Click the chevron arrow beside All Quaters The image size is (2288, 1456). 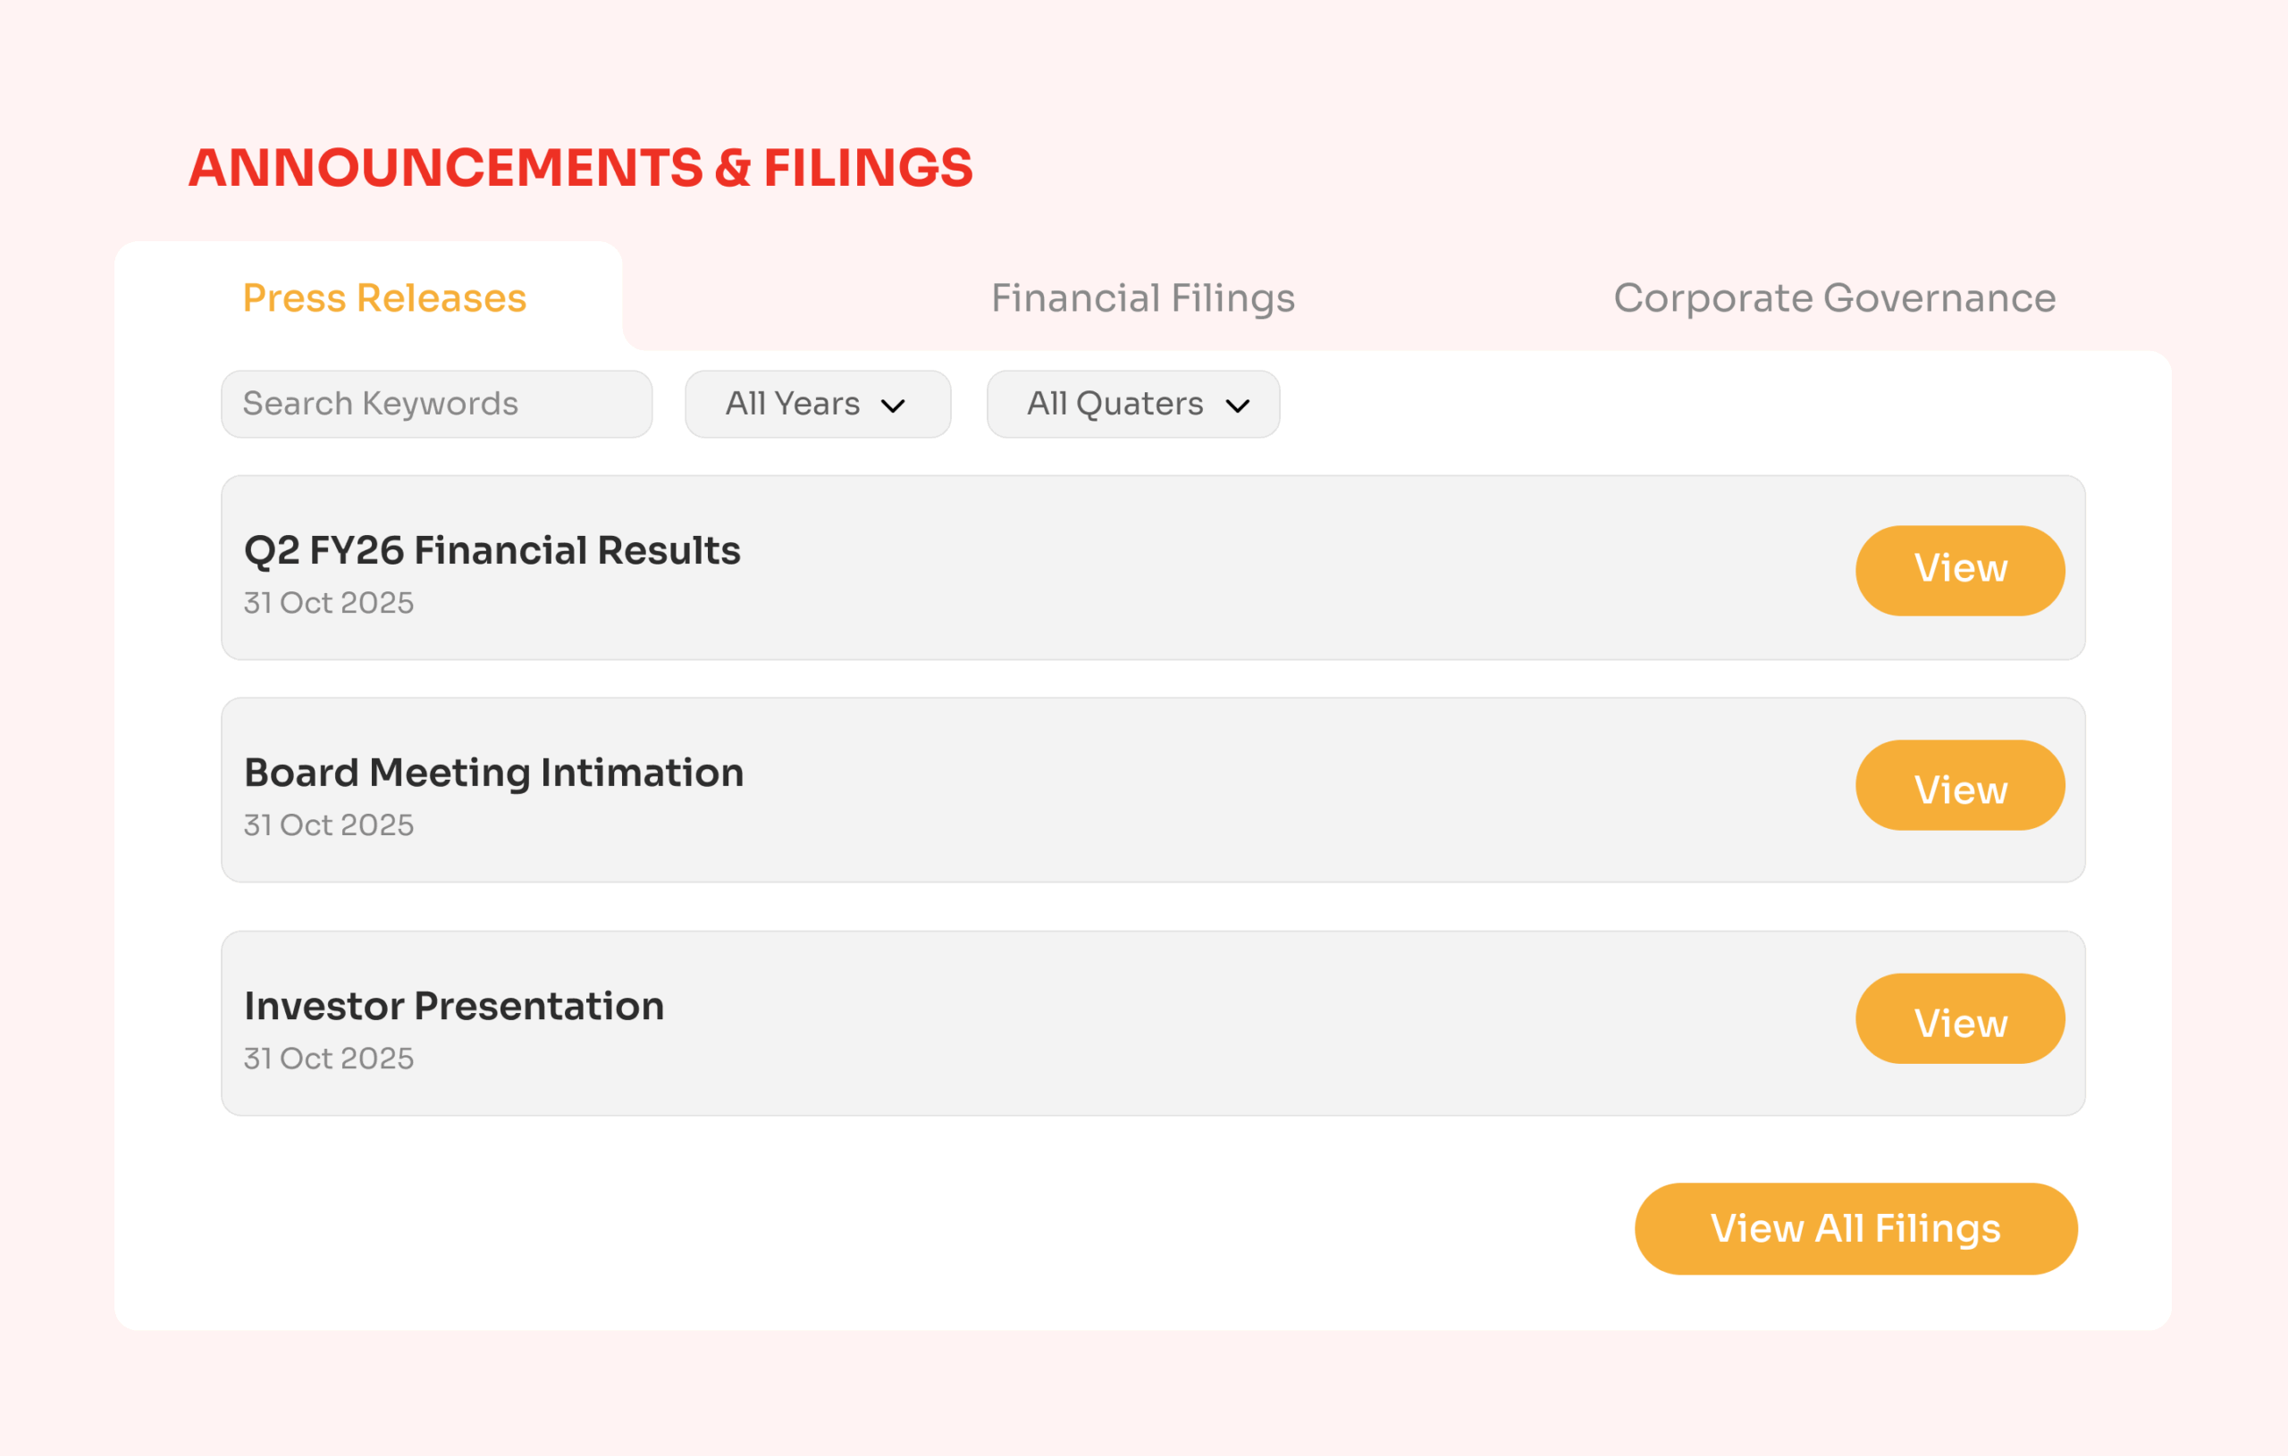pyautogui.click(x=1237, y=406)
